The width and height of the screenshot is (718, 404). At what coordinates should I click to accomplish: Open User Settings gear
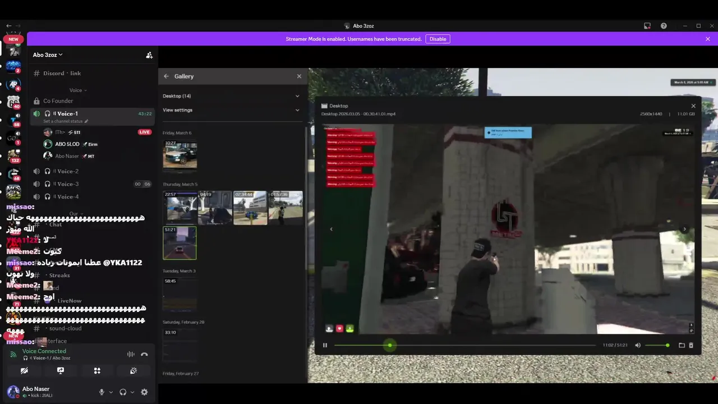tap(144, 392)
